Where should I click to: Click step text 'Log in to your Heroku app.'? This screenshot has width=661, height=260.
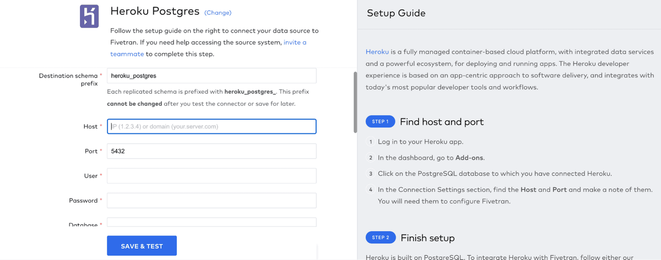pos(420,142)
